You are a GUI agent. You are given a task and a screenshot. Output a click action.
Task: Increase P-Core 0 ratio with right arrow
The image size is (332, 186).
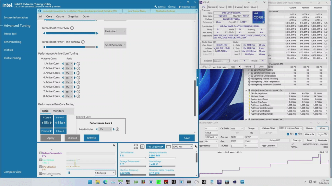coord(51,123)
